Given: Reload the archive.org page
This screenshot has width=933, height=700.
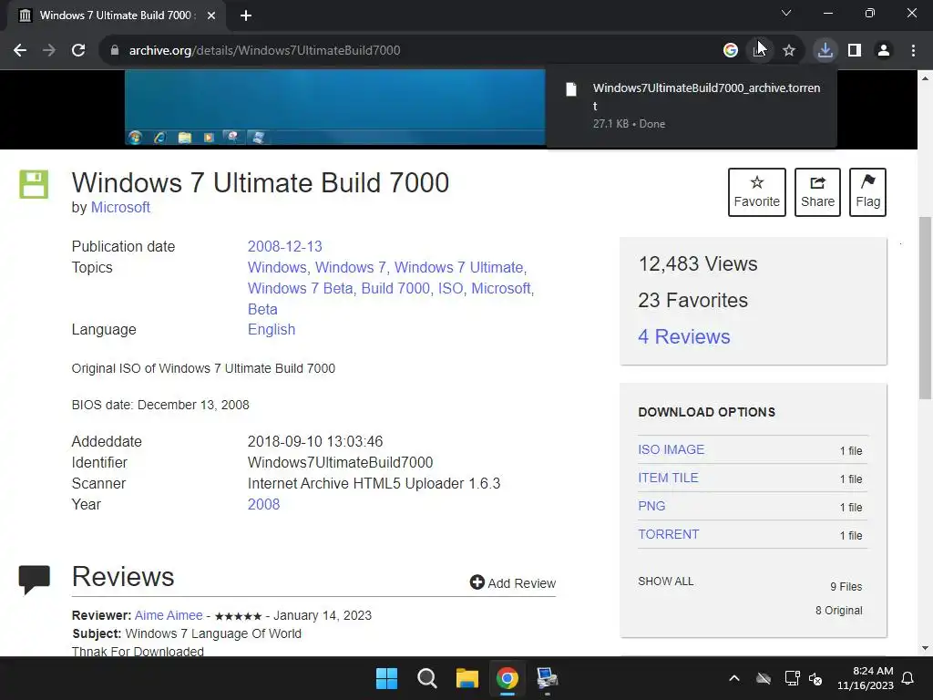Looking at the screenshot, I should pos(78,51).
